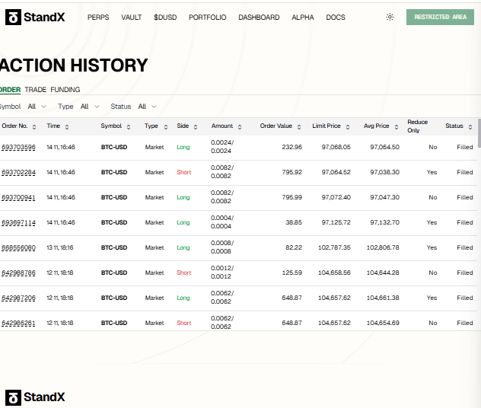
Task: Go to ALPHA section
Action: (x=303, y=18)
